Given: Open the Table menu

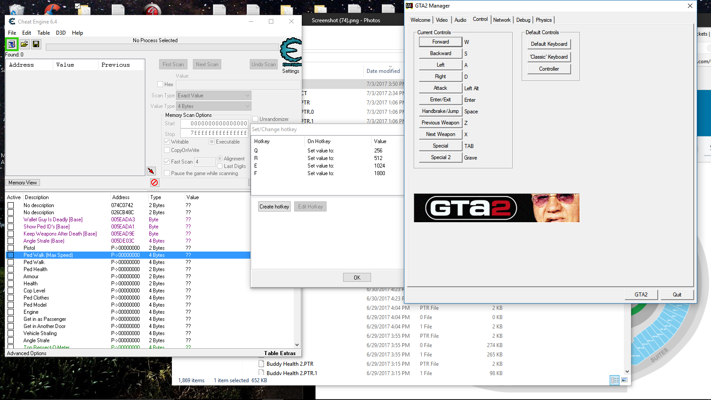Looking at the screenshot, I should [x=44, y=33].
